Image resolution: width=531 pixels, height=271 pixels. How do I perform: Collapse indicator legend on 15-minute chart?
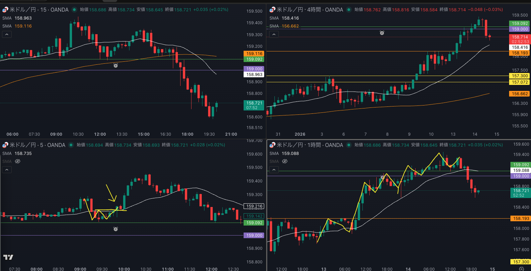pos(7,34)
